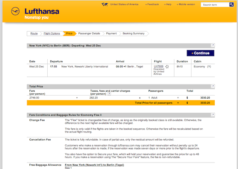The image size is (238, 169).
Task: Select the Price step tab
Action: click(69, 33)
